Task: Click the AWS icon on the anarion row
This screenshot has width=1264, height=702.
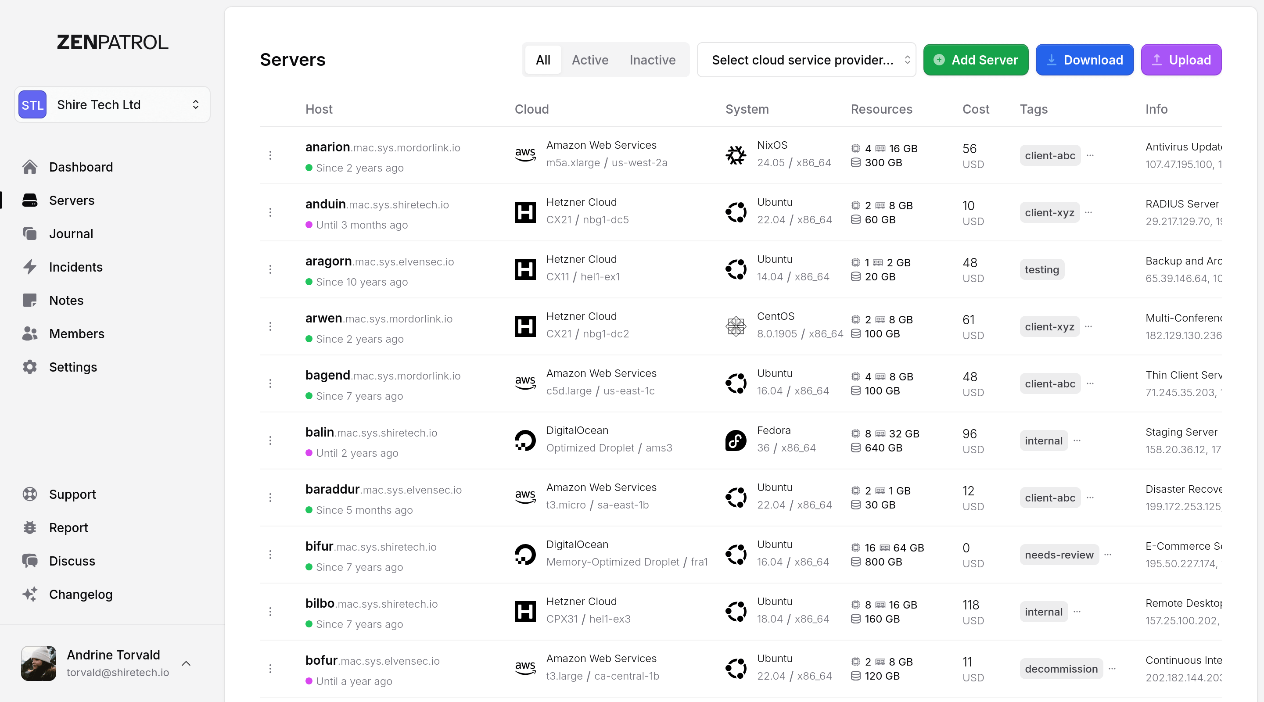Action: tap(525, 154)
